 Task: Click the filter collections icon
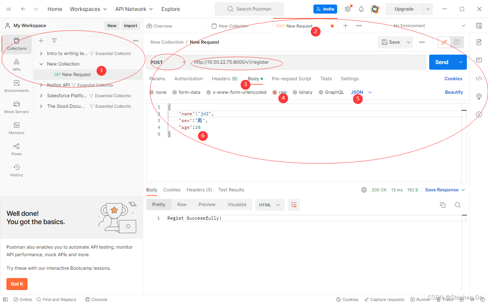54,41
